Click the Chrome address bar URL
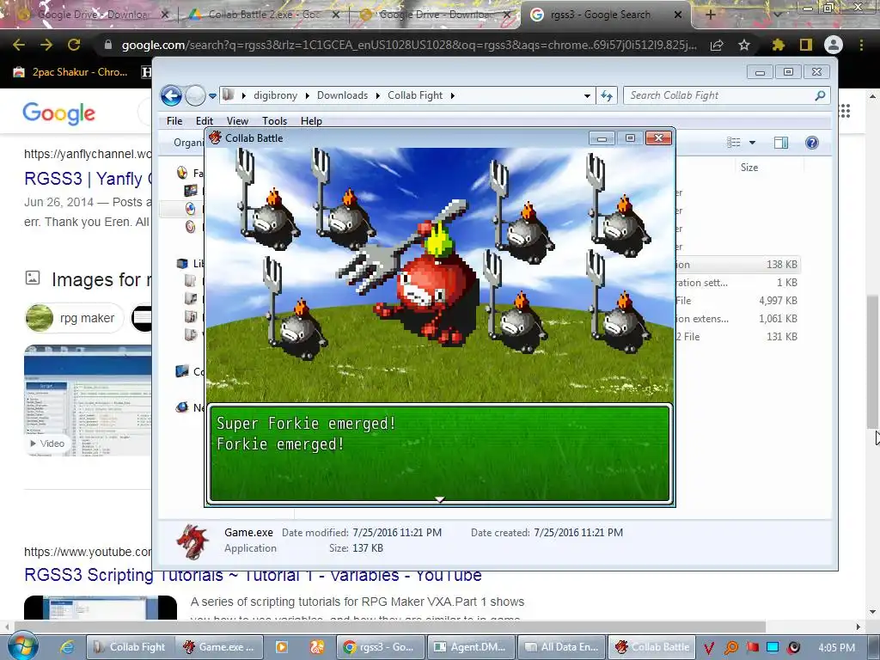 coord(408,45)
